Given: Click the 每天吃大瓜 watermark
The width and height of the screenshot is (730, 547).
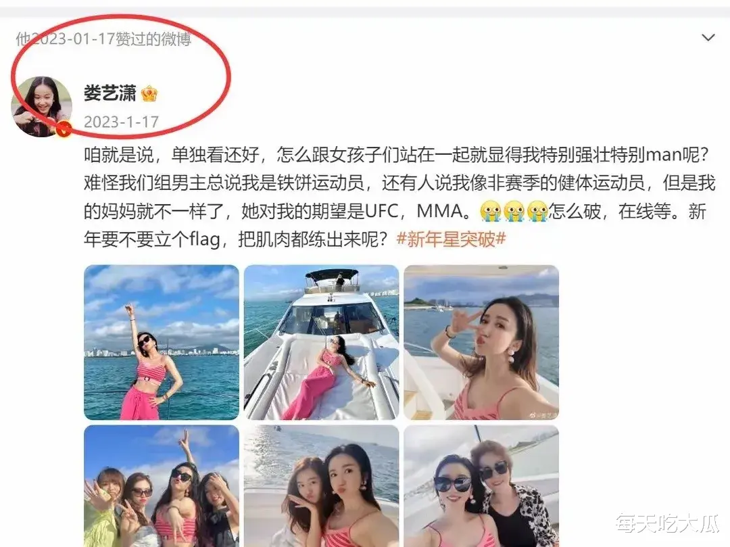Looking at the screenshot, I should 668,524.
